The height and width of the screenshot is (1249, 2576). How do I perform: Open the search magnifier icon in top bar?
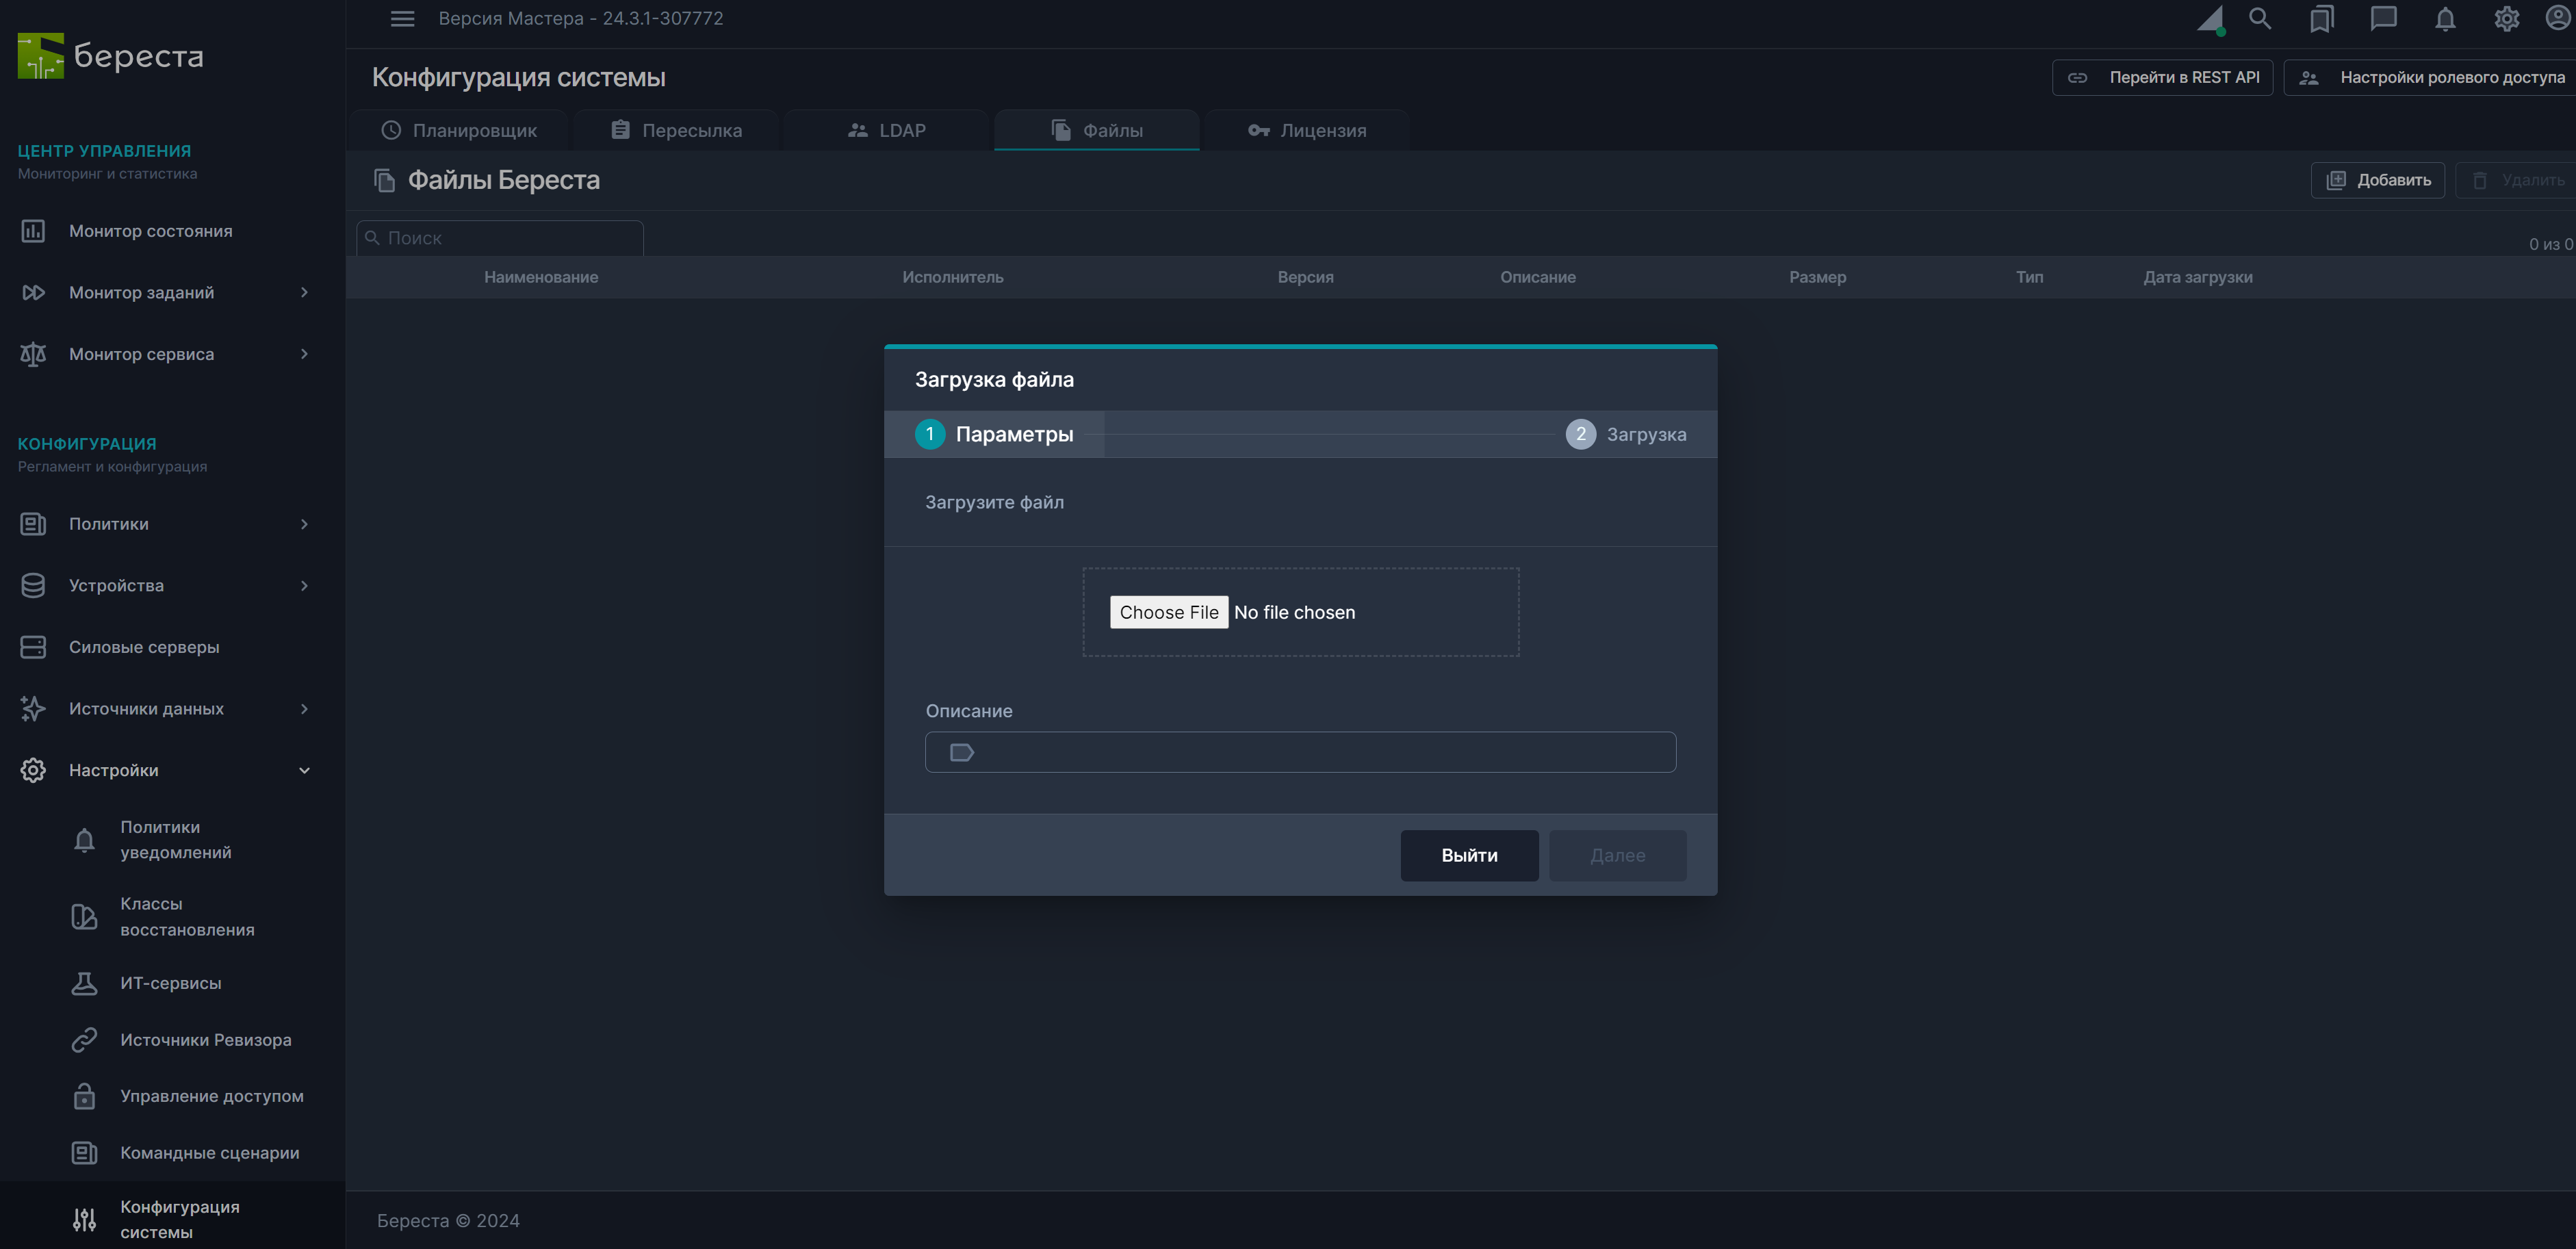tap(2259, 19)
